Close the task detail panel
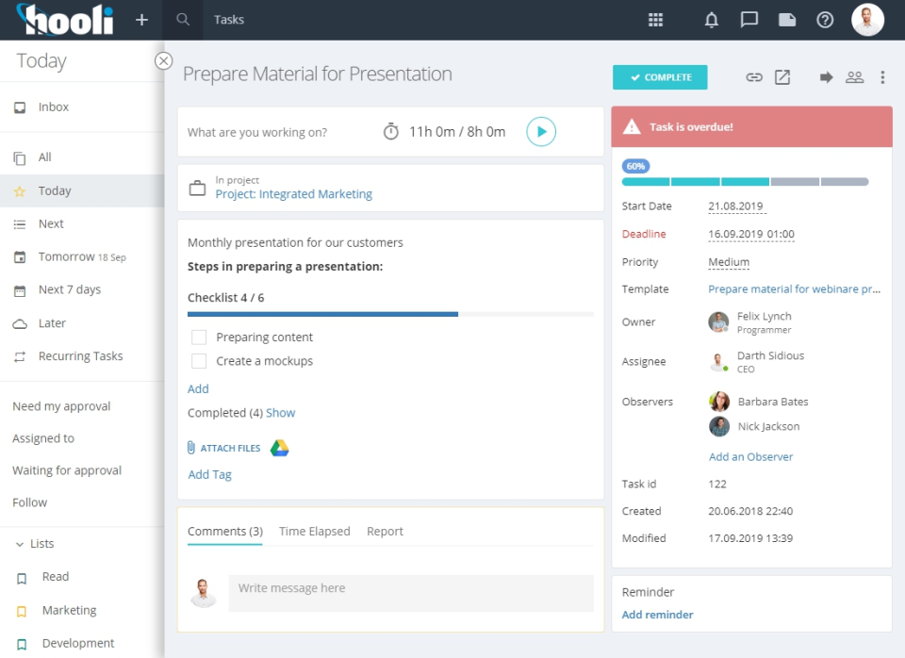 pyautogui.click(x=163, y=60)
